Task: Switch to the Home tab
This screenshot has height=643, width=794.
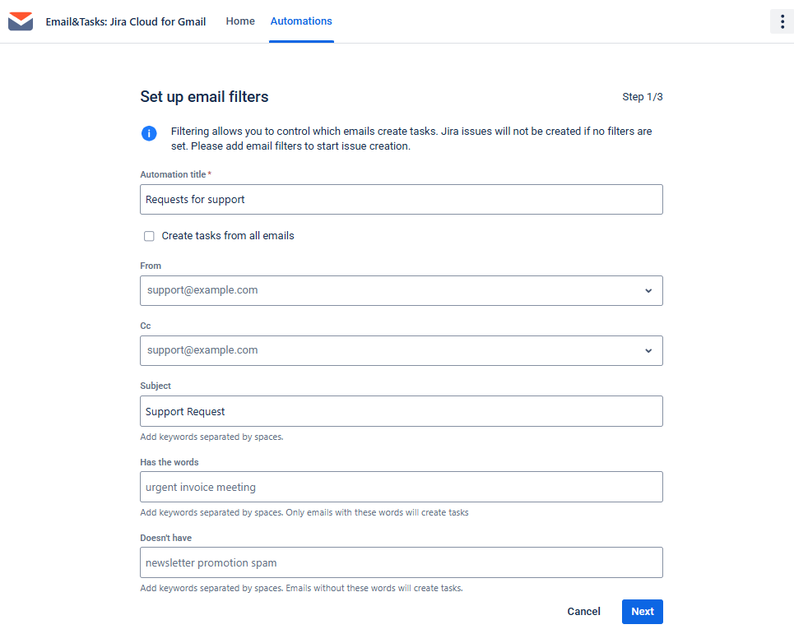Action: [x=240, y=21]
